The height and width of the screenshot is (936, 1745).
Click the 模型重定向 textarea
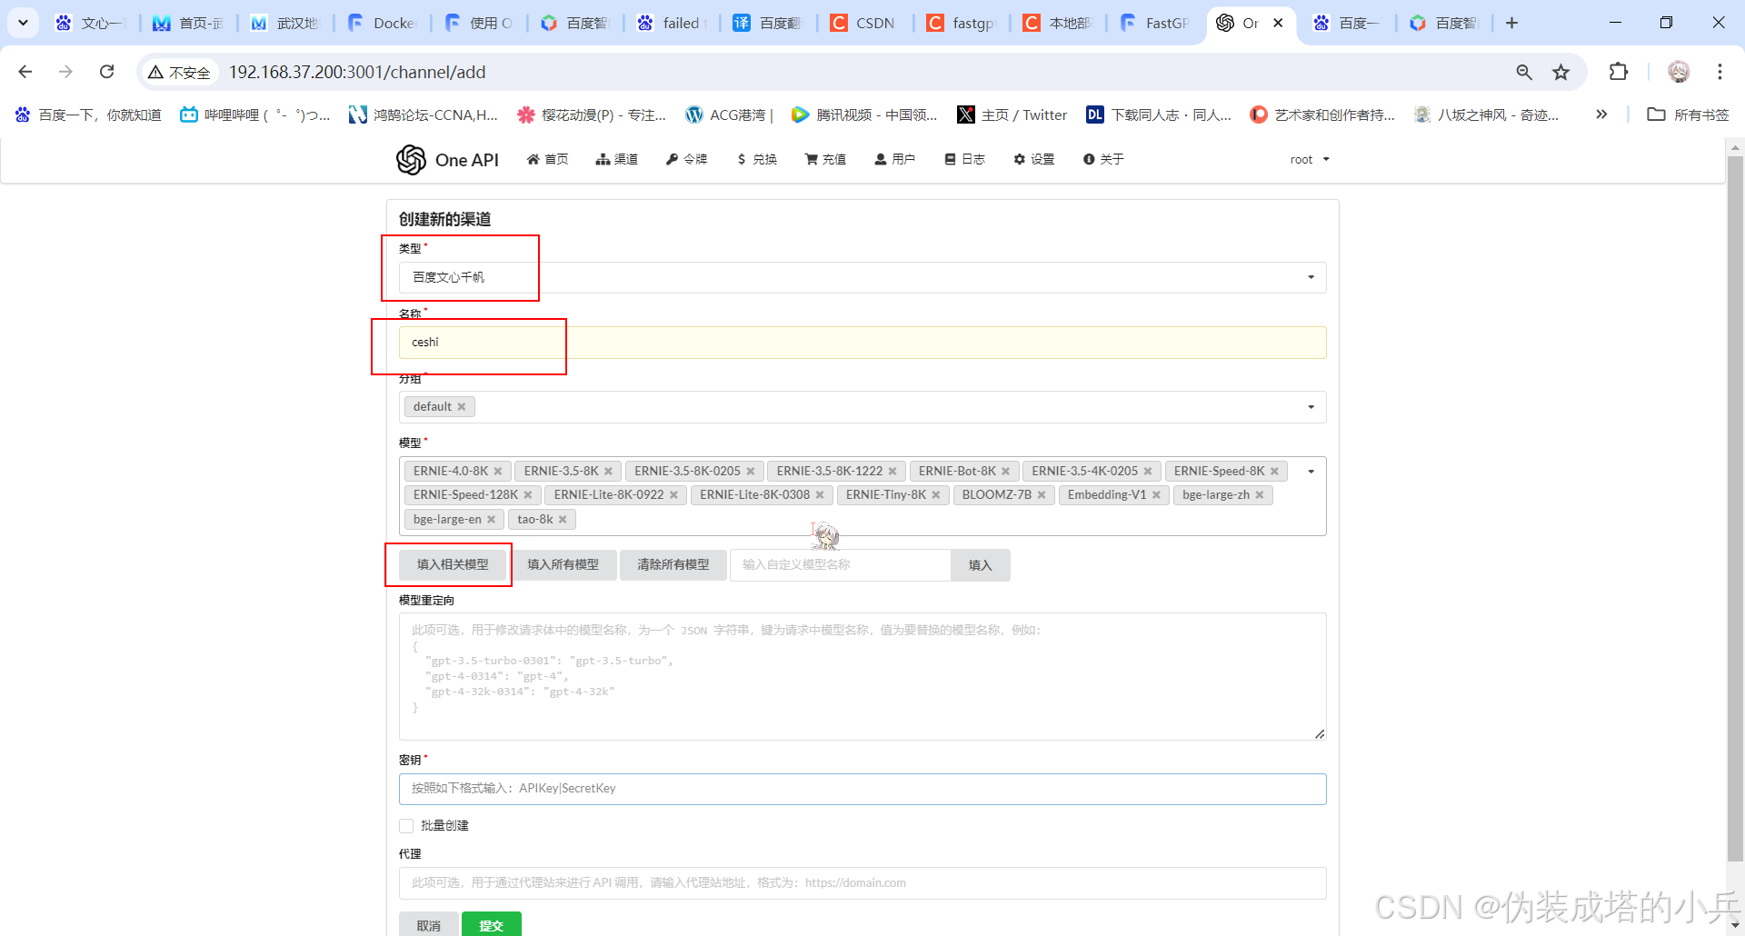pos(863,677)
